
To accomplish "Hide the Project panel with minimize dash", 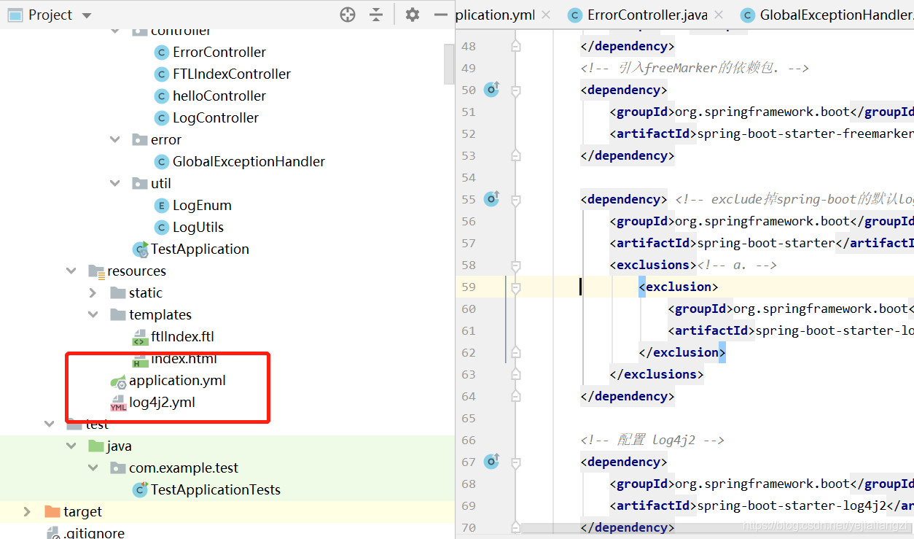I will [440, 15].
